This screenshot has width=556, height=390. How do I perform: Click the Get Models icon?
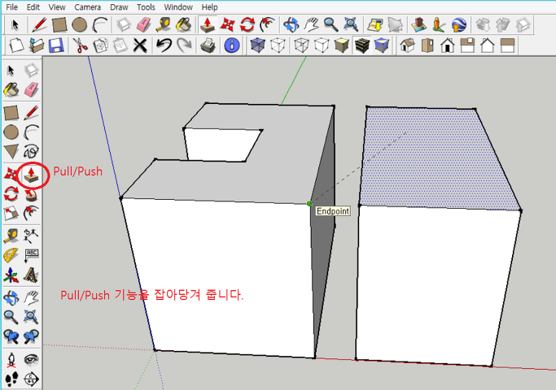coord(483,24)
